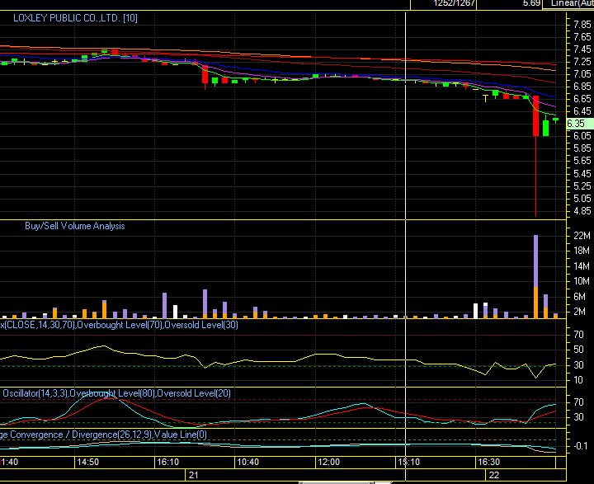
Task: Click the 6.45 price axis label
Action: coord(582,111)
